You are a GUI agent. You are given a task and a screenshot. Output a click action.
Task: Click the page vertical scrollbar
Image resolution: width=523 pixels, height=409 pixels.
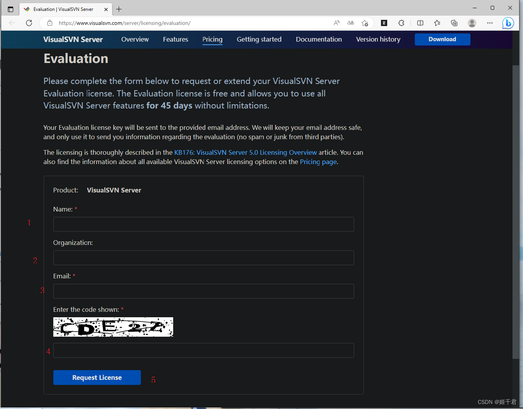pos(516,212)
